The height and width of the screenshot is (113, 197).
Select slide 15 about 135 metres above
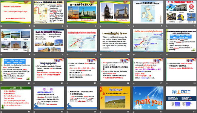[82, 69]
